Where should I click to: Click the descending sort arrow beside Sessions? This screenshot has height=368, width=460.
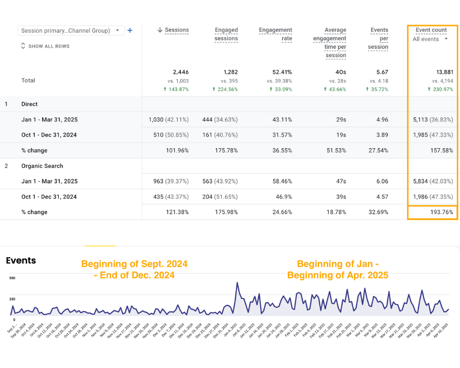click(x=160, y=30)
